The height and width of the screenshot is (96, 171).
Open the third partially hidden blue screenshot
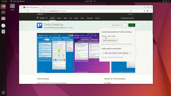pos(123,67)
